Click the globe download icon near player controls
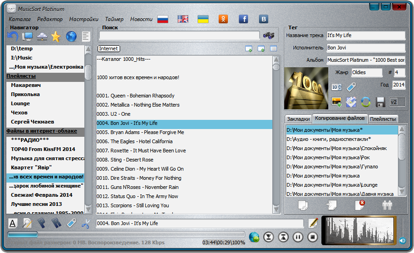Viewport: 414px width, 253px height. pos(254,237)
